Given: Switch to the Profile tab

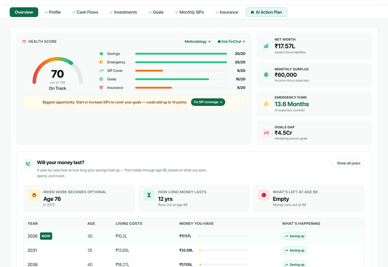Looking at the screenshot, I should [x=53, y=12].
